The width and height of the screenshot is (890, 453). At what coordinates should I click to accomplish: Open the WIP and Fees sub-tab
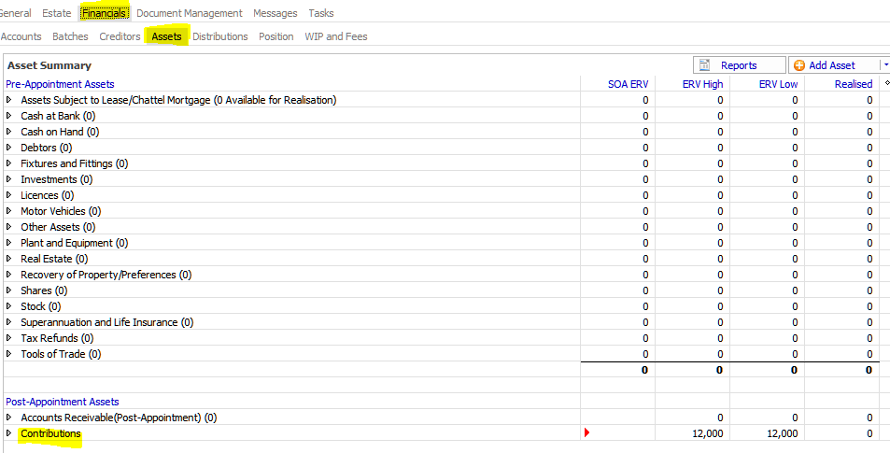[x=335, y=36]
